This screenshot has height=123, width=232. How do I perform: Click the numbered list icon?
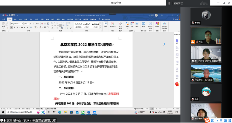tap(57, 23)
